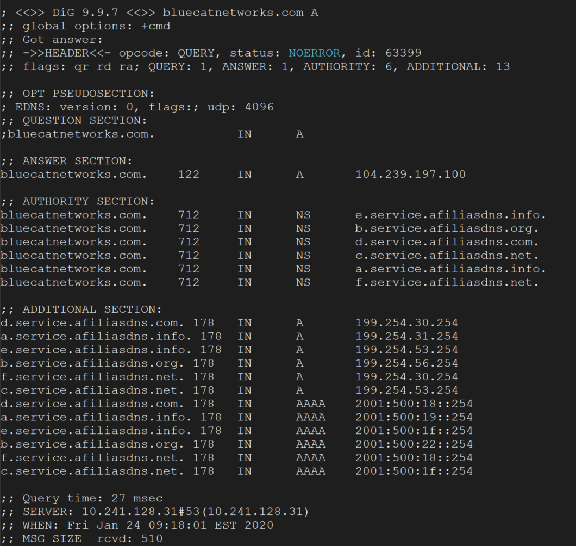Click the e.service.afiliasdns.info. NS record

[x=273, y=215]
